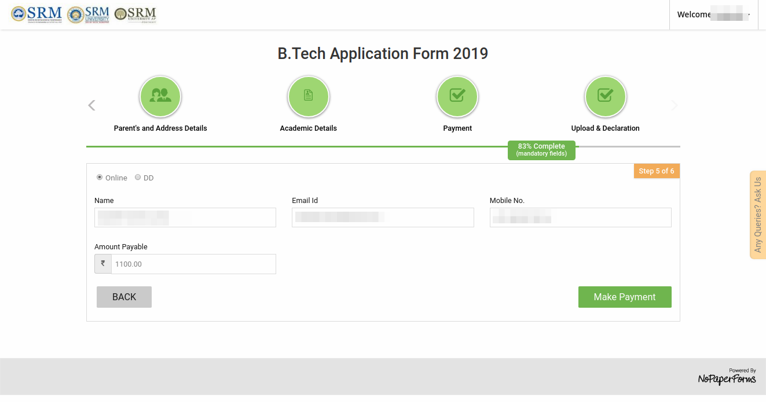The width and height of the screenshot is (766, 402).
Task: Click the first SRM university logo
Action: (36, 13)
